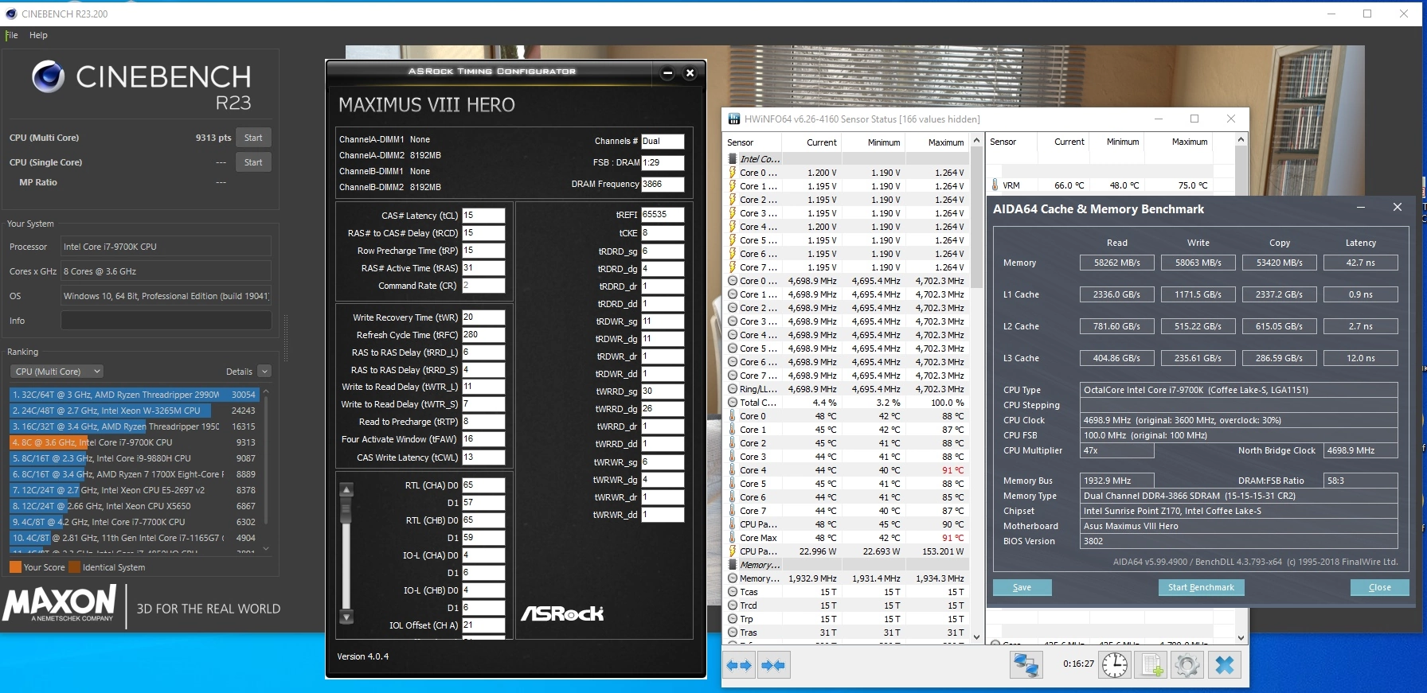
Task: Click the Memory Read 58262 MB/s value
Action: 1116,263
